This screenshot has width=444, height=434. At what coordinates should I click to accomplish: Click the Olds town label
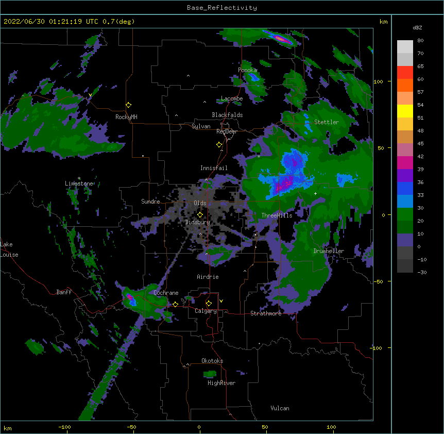pyautogui.click(x=200, y=203)
